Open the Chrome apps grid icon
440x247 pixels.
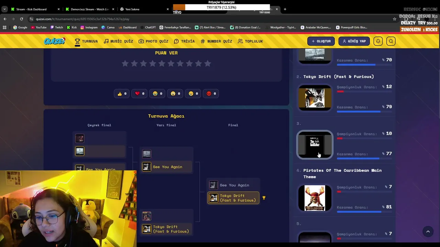(x=4, y=27)
